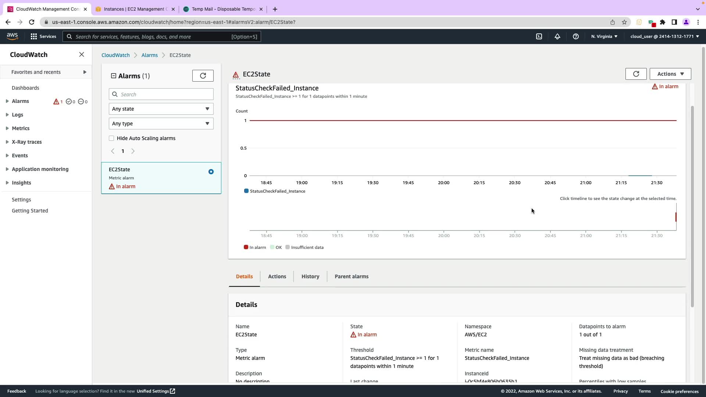Collapse the Alarms list panel toggle
This screenshot has height=397, width=706.
114,76
